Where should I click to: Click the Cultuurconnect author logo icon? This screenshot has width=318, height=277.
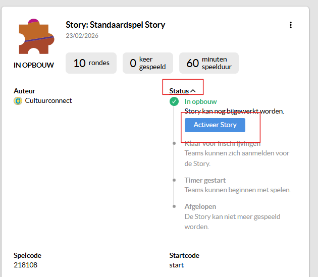18,101
